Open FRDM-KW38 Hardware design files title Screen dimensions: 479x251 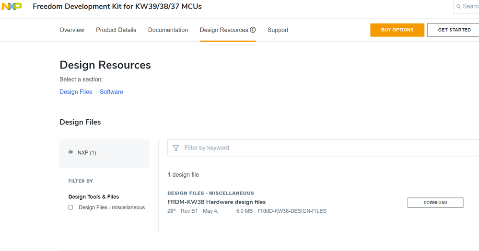[217, 202]
